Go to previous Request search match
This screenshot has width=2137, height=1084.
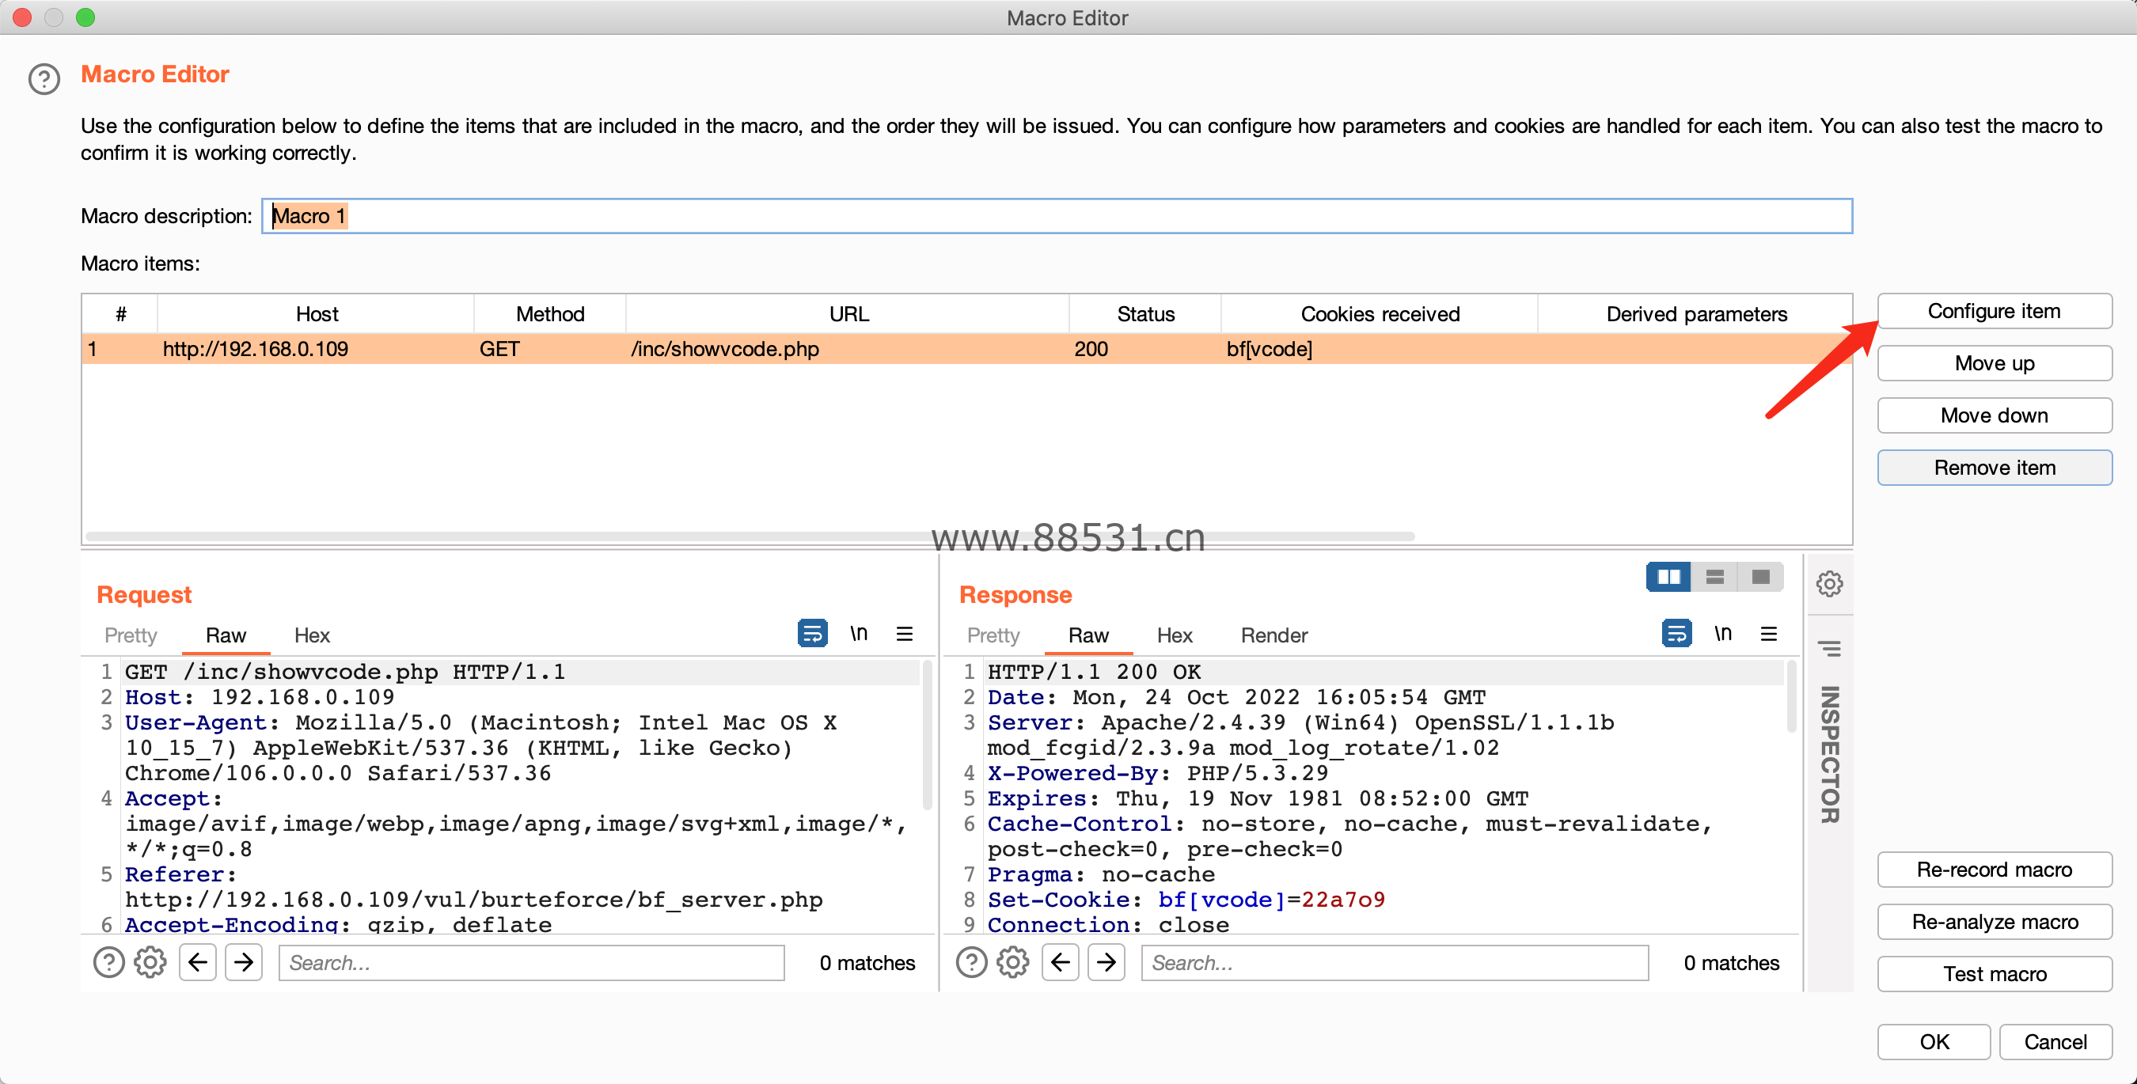[197, 963]
